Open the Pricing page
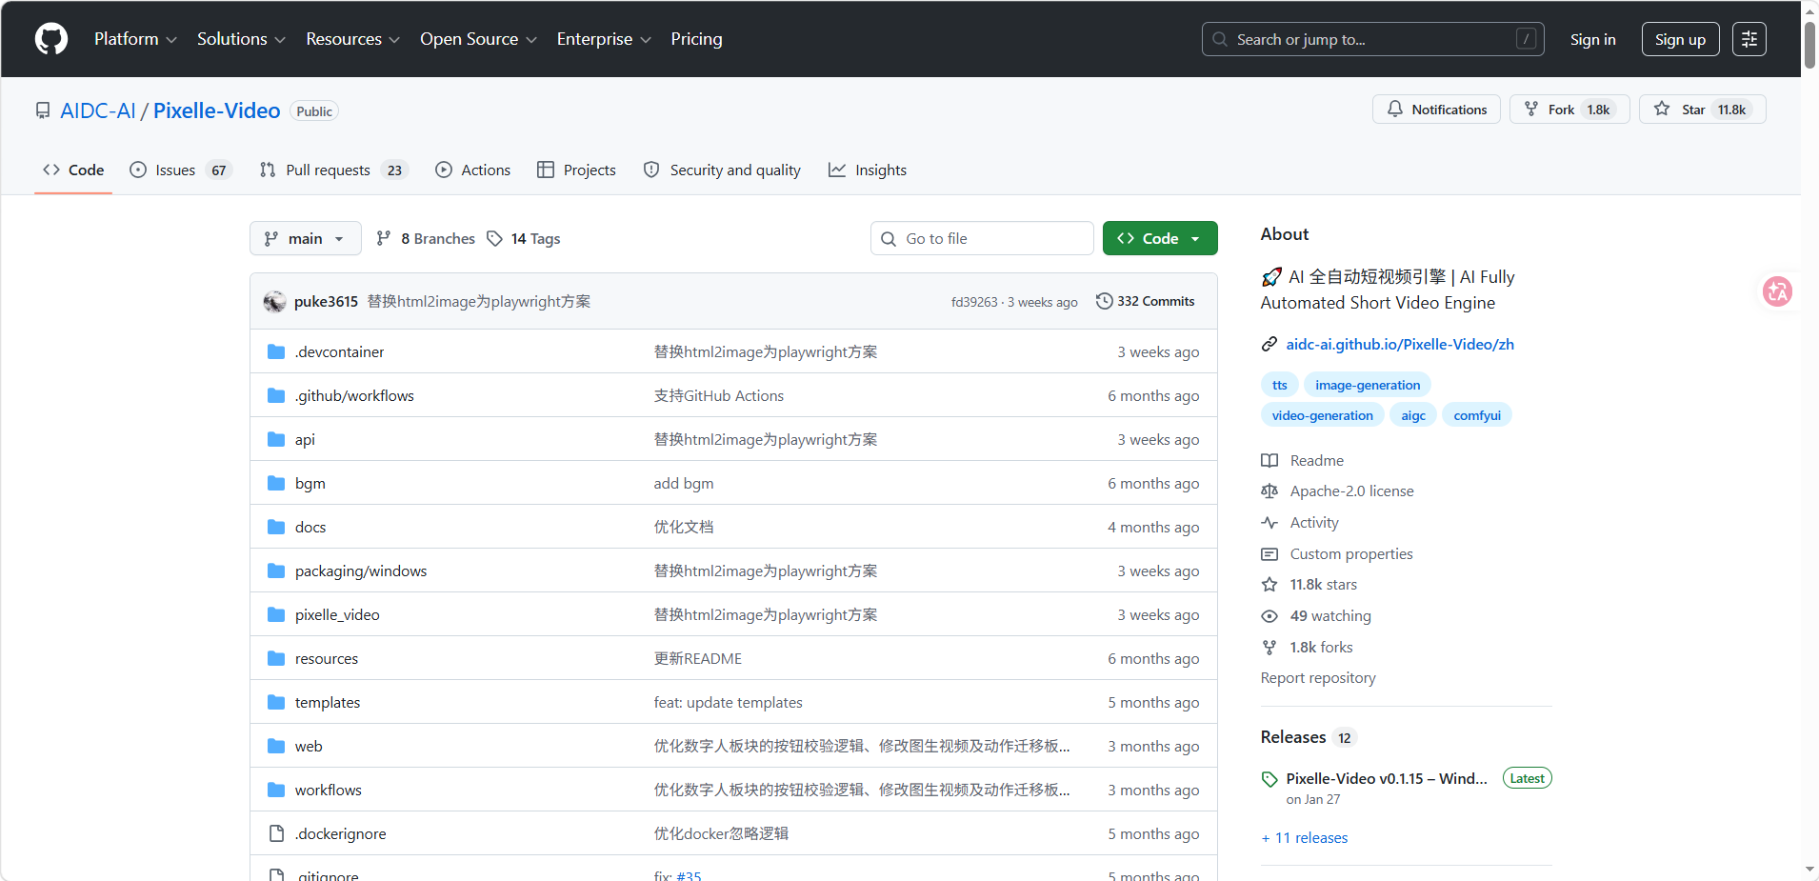The height and width of the screenshot is (881, 1819). (x=696, y=39)
